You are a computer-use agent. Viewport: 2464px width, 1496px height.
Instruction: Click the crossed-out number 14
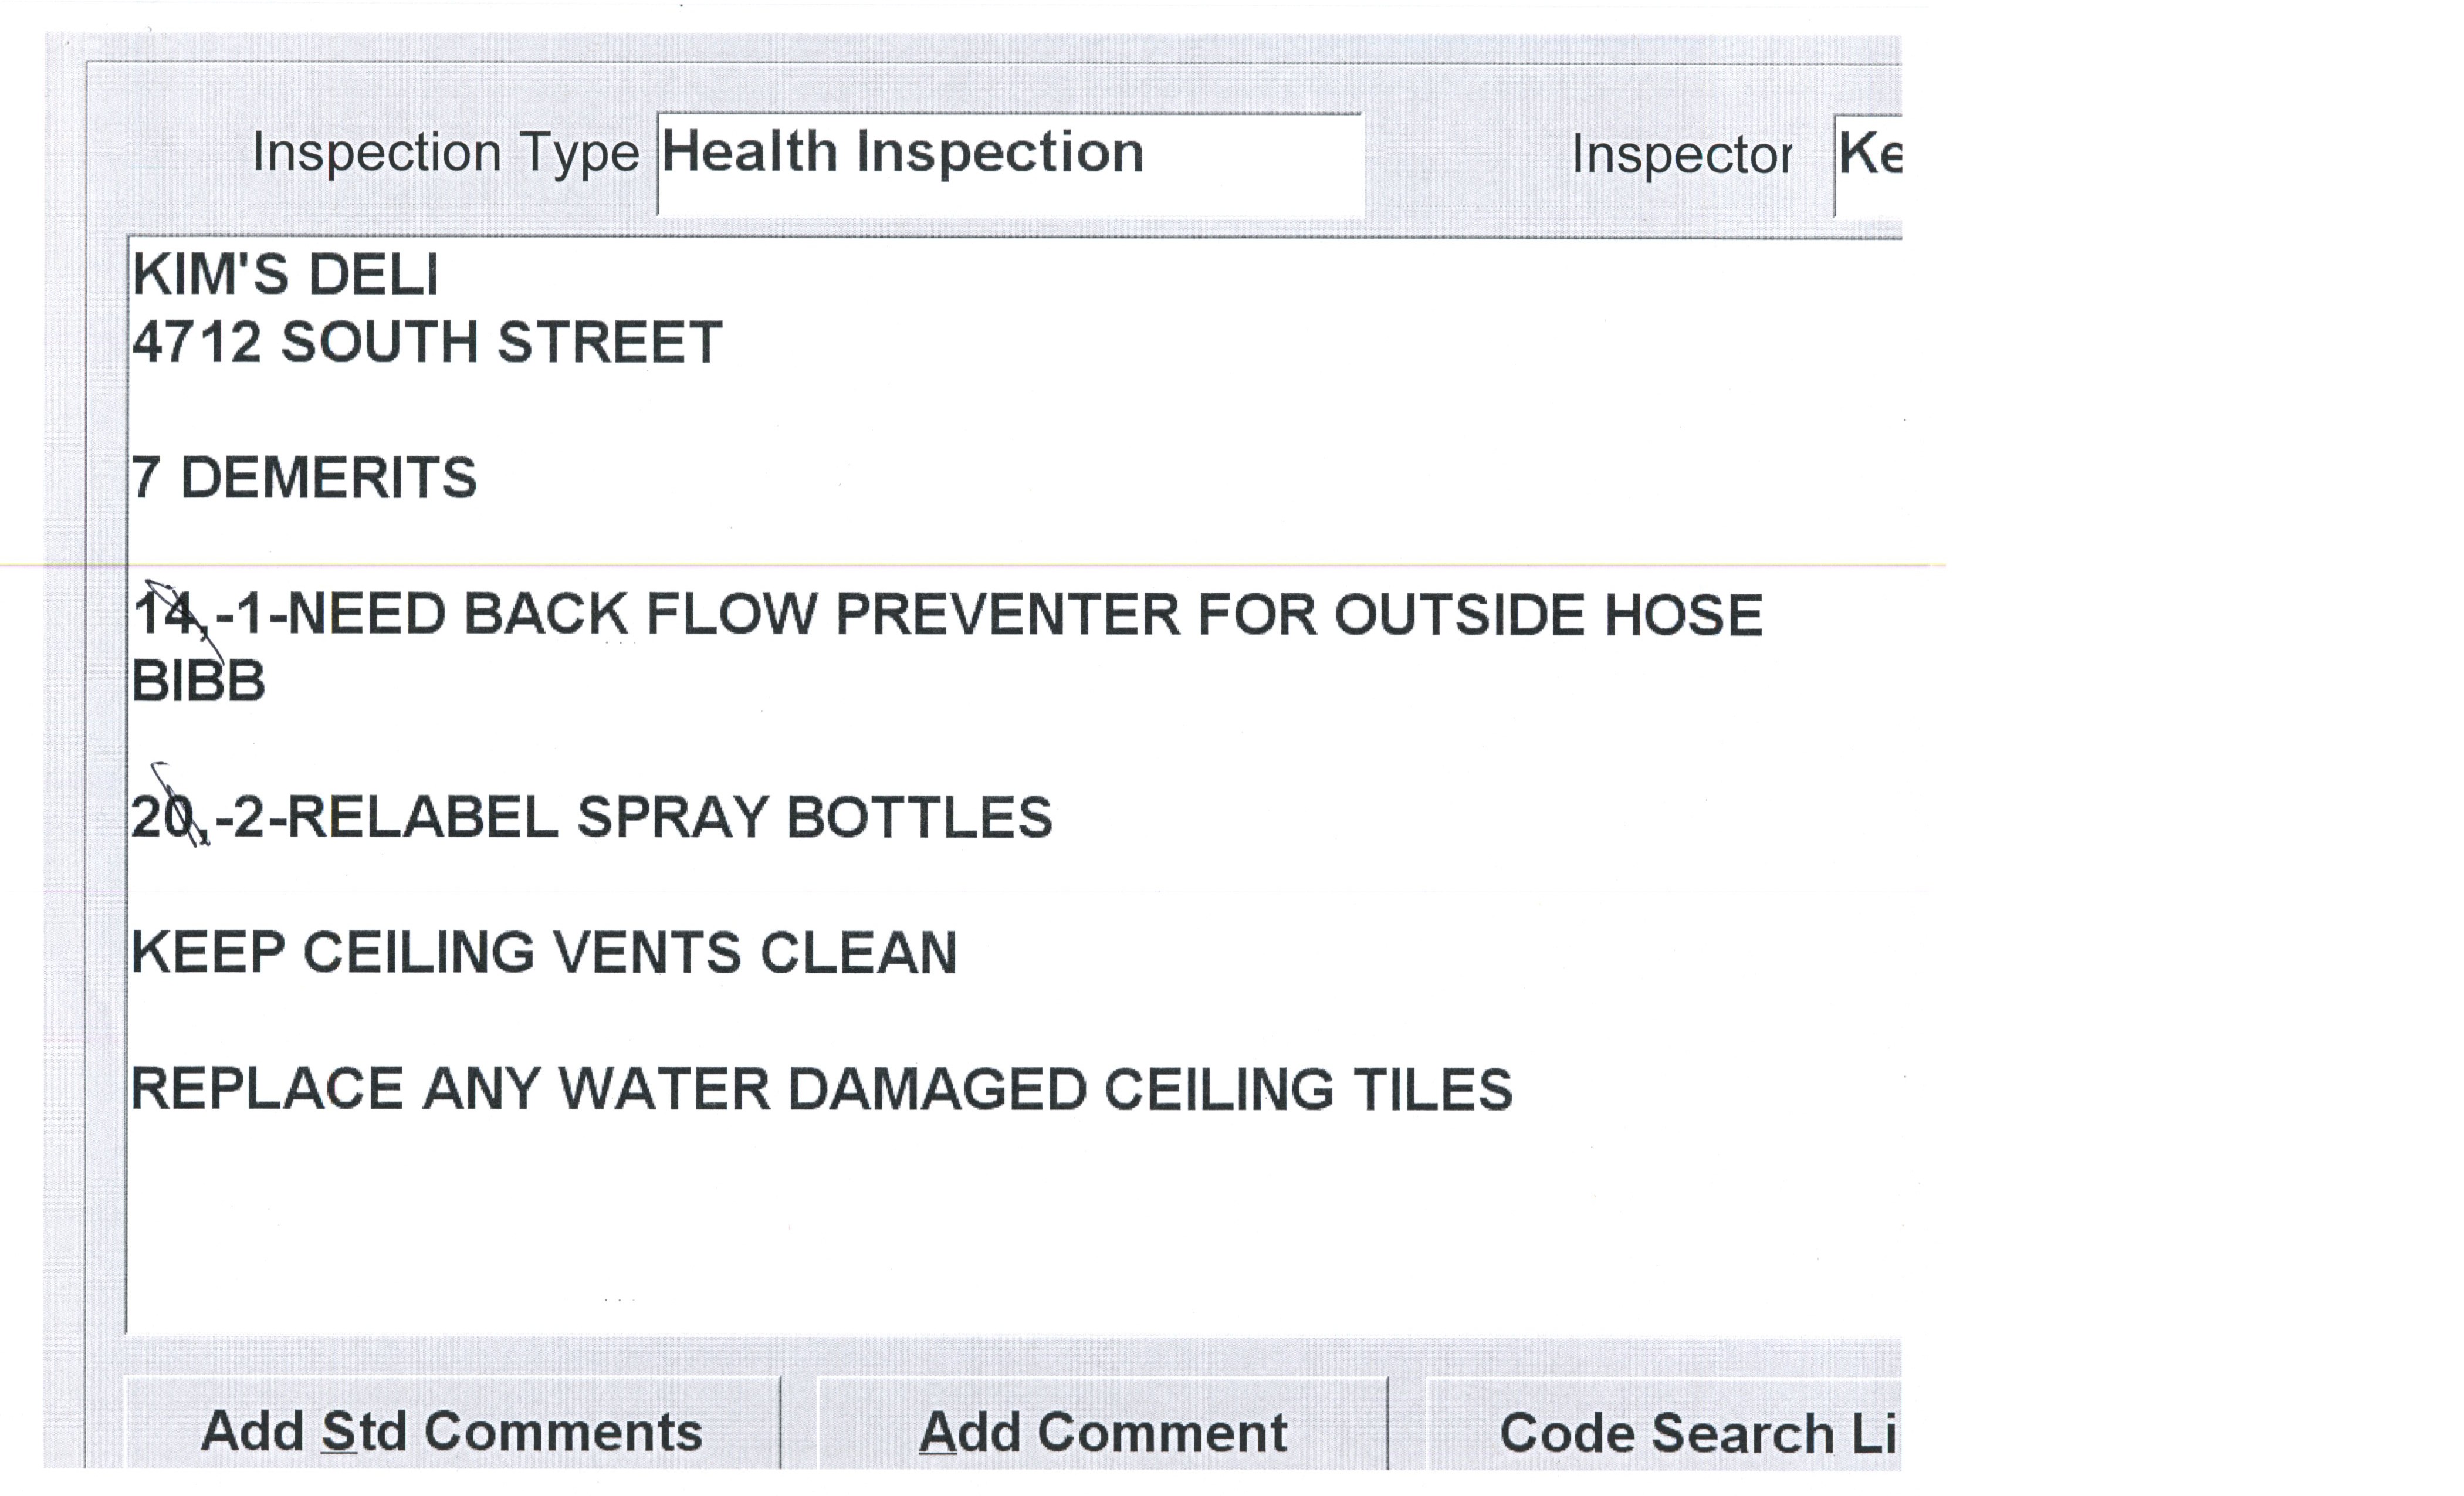click(x=165, y=614)
